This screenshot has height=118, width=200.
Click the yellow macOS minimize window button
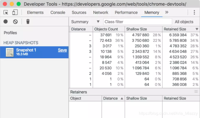[12, 4]
